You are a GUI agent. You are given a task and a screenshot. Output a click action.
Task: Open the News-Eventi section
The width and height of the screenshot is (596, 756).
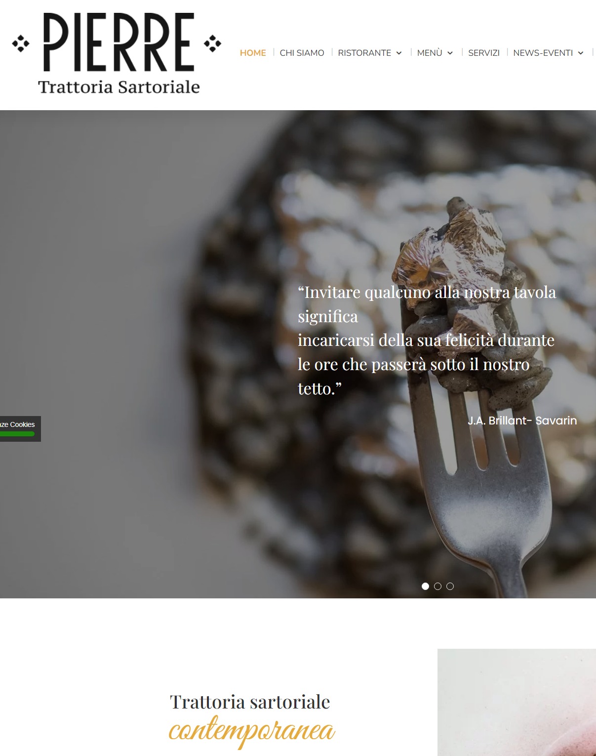pos(543,53)
